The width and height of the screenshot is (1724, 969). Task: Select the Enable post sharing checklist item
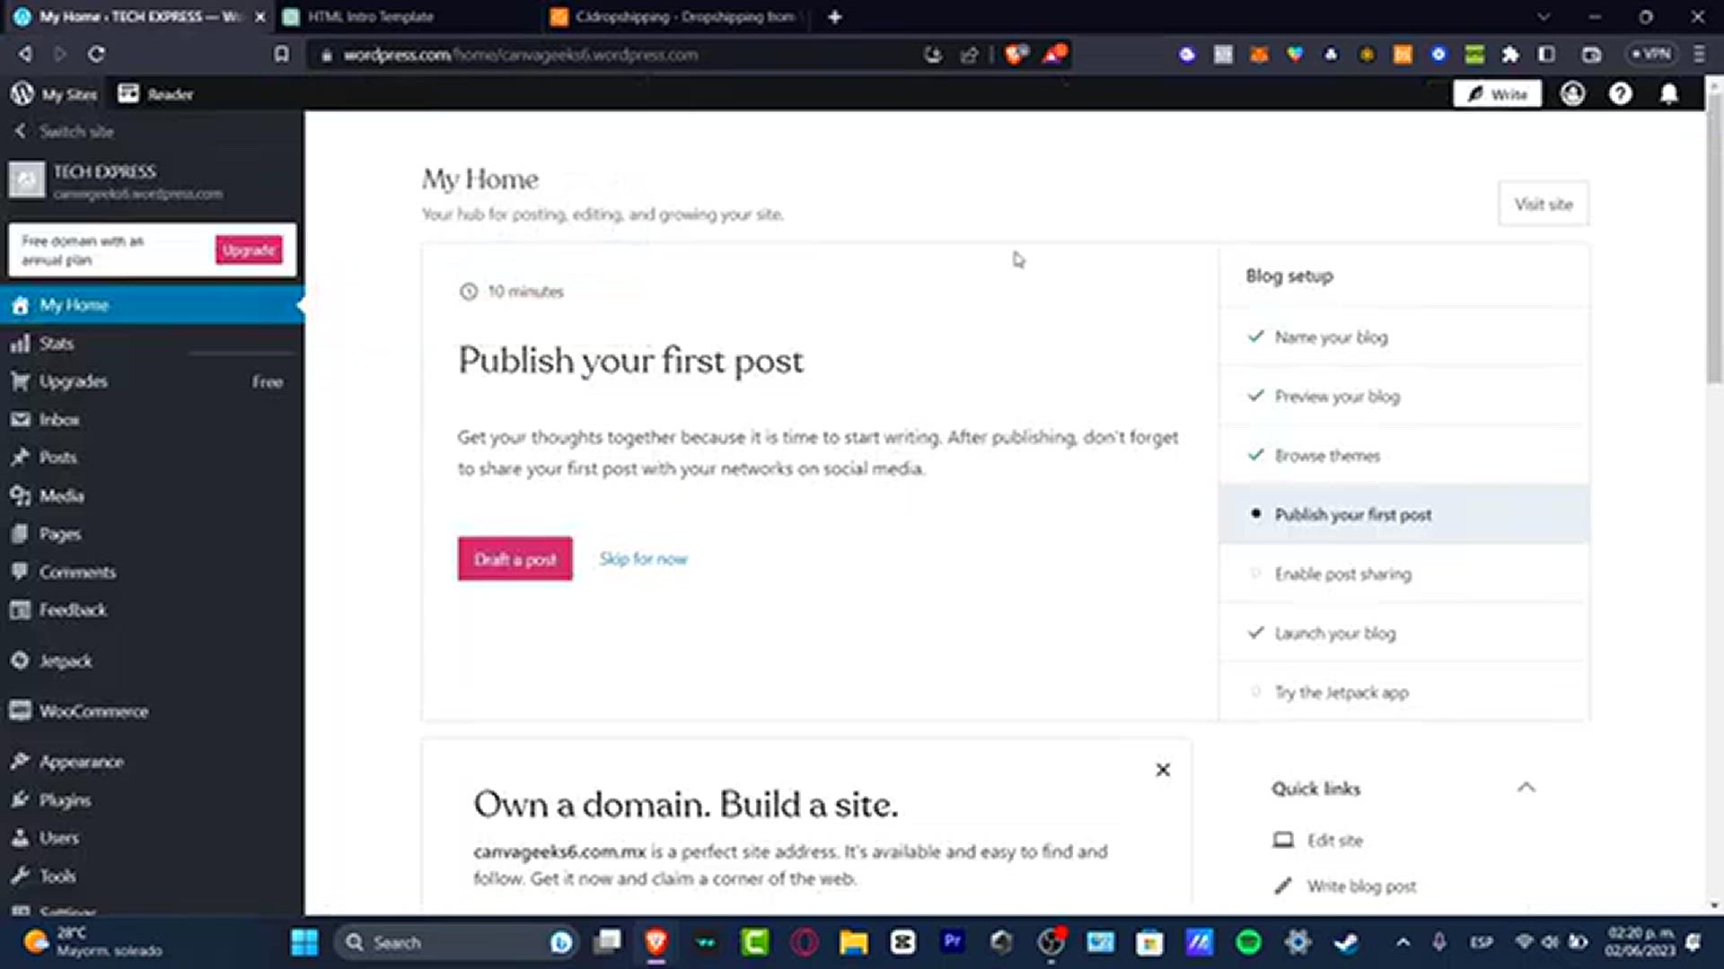point(1342,574)
